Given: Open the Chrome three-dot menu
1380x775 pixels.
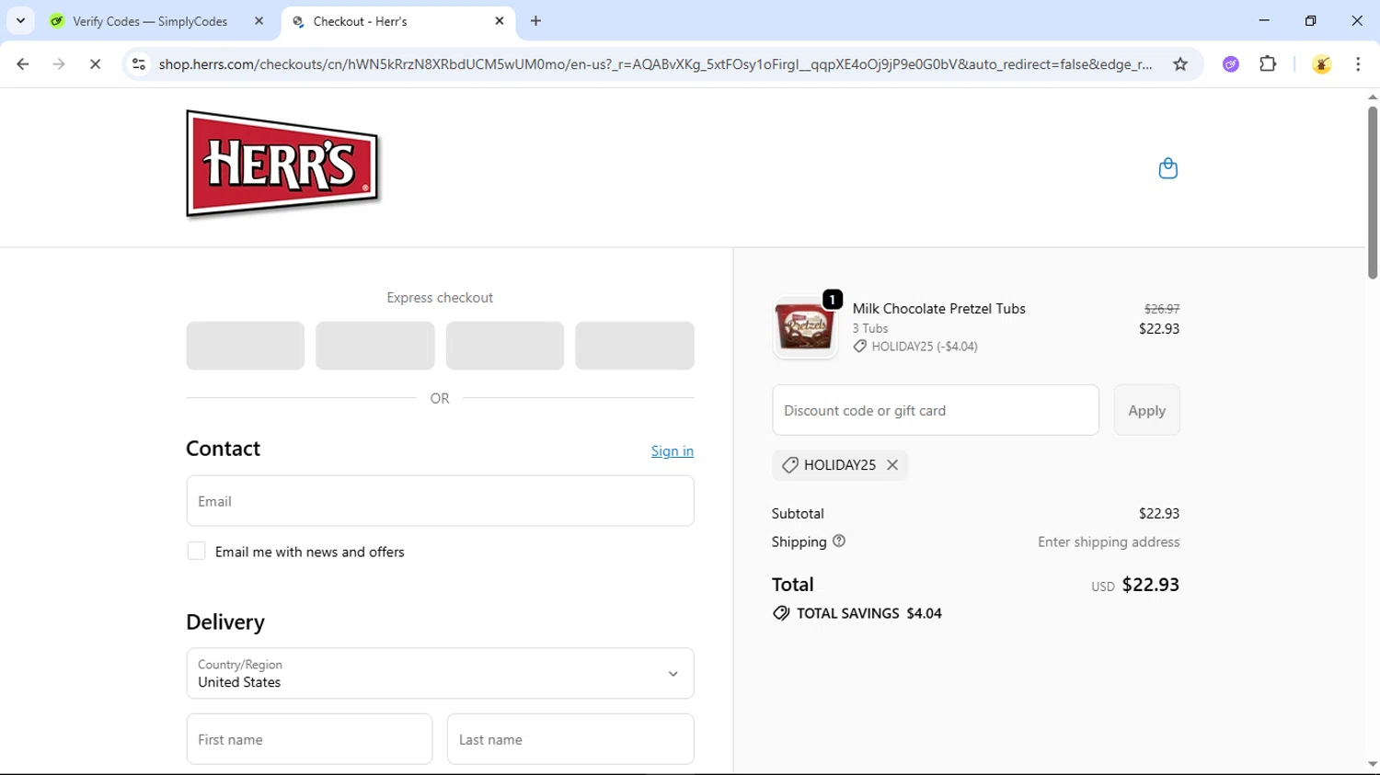Looking at the screenshot, I should (1358, 64).
